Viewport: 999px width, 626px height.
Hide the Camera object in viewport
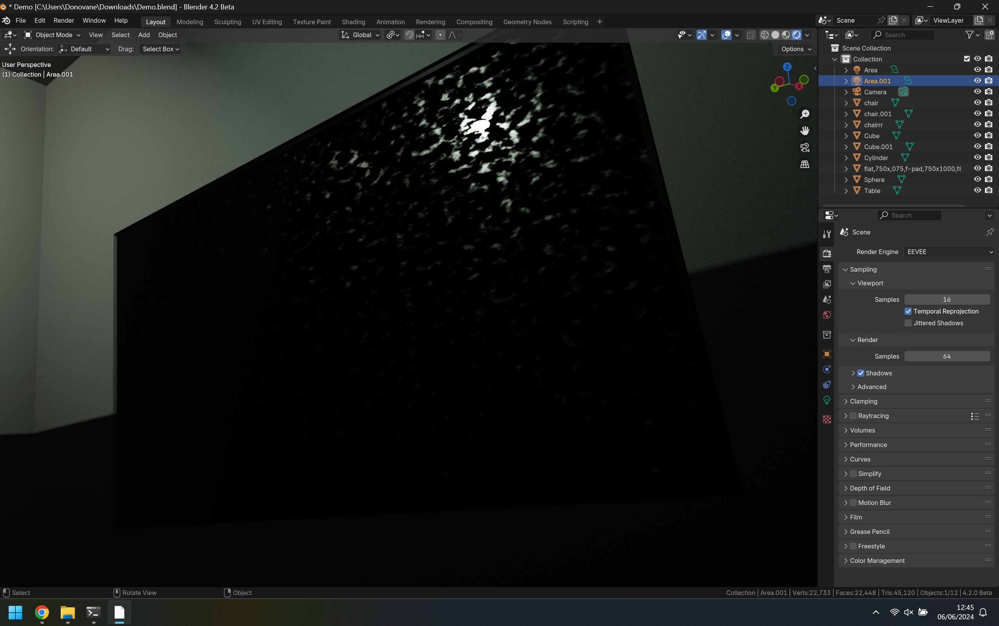977,92
